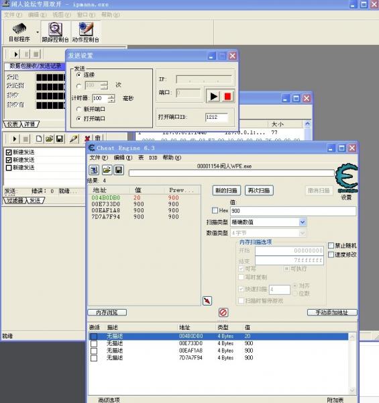Click the new file icon in send toolbar
Image resolution: width=379 pixels, height=403 pixels.
coord(39,139)
